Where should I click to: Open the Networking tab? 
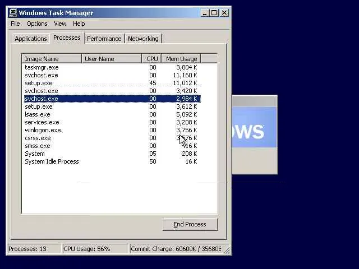pyautogui.click(x=143, y=39)
